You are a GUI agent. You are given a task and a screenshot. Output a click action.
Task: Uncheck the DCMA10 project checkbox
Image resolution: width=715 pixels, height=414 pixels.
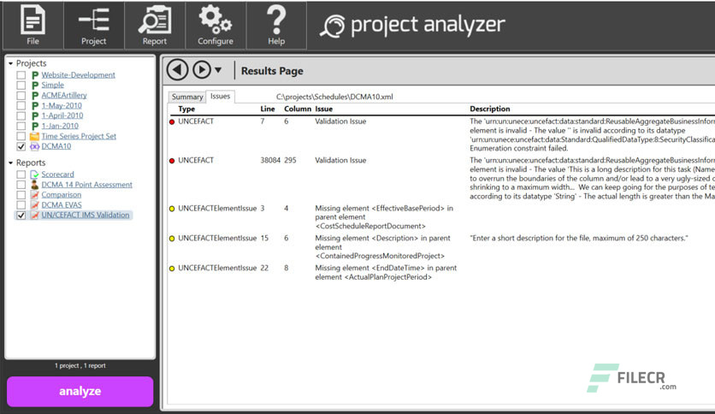pyautogui.click(x=21, y=146)
